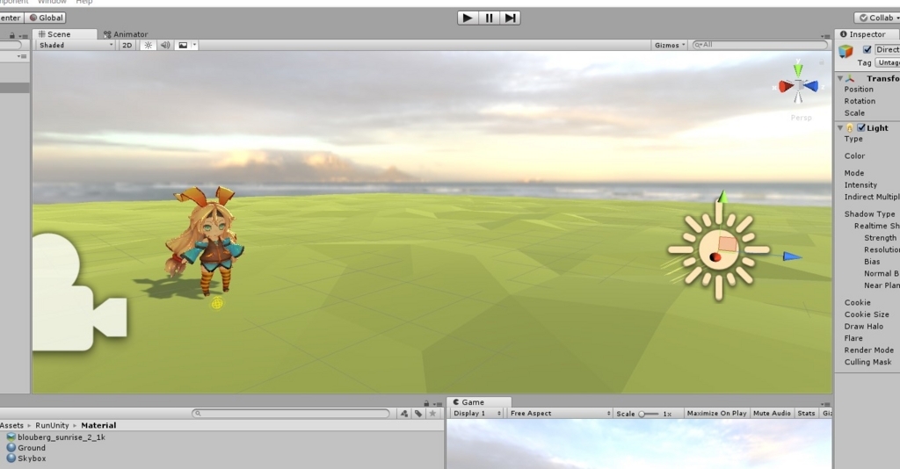Toggle scene audio speaker icon
Screen dimensions: 900x469
tap(164, 46)
